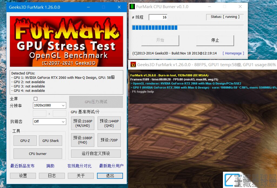Click the custom height input field
277x188 pixels.
59,114
